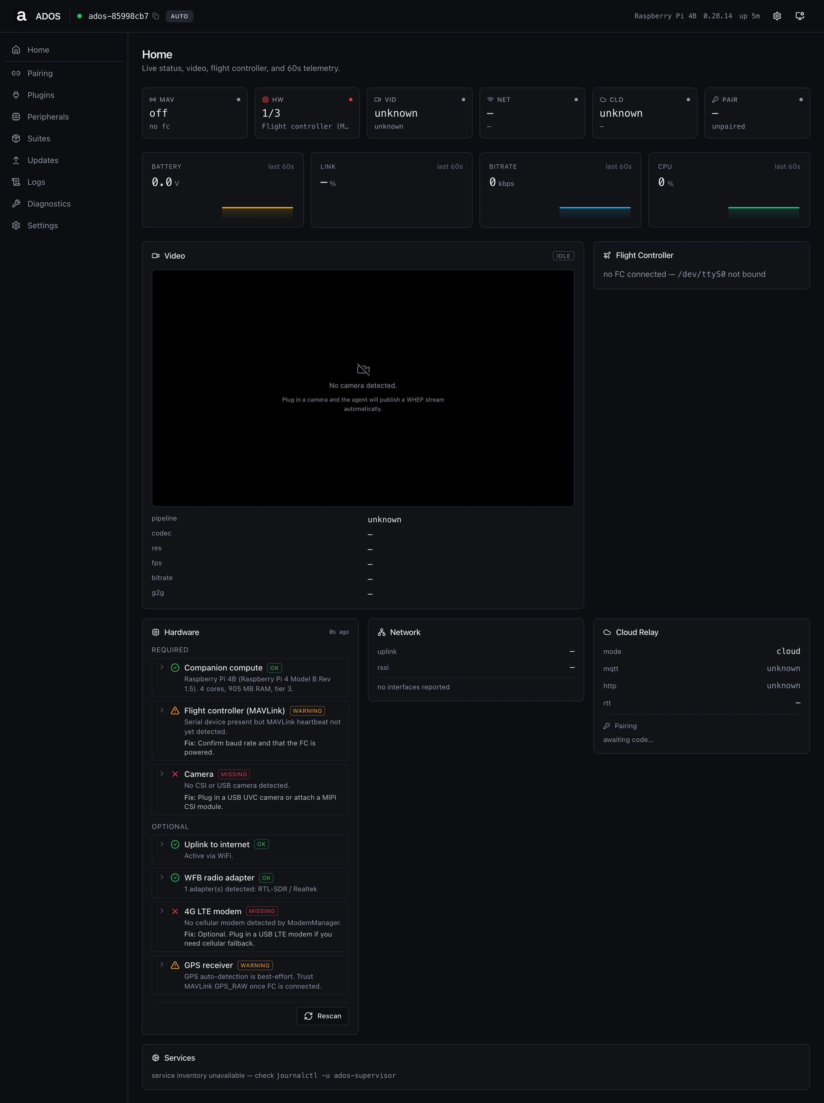
Task: Click the warning triangle for GPS receiver
Action: coord(175,965)
